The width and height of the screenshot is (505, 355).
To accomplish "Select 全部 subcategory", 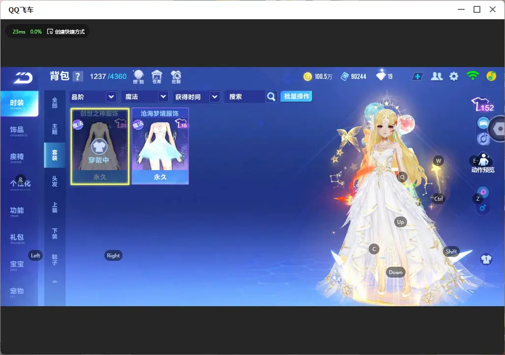I will (55, 103).
